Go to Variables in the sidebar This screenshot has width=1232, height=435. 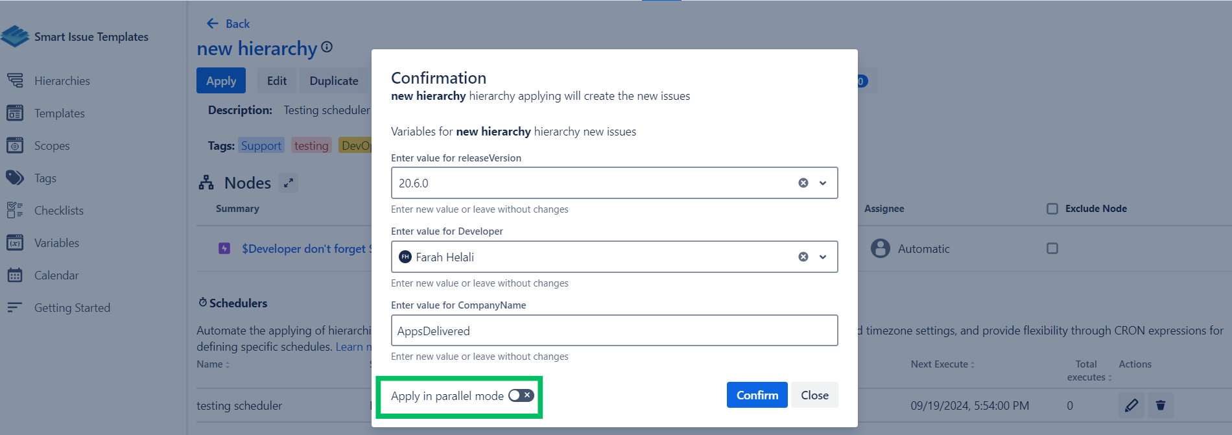click(x=56, y=243)
